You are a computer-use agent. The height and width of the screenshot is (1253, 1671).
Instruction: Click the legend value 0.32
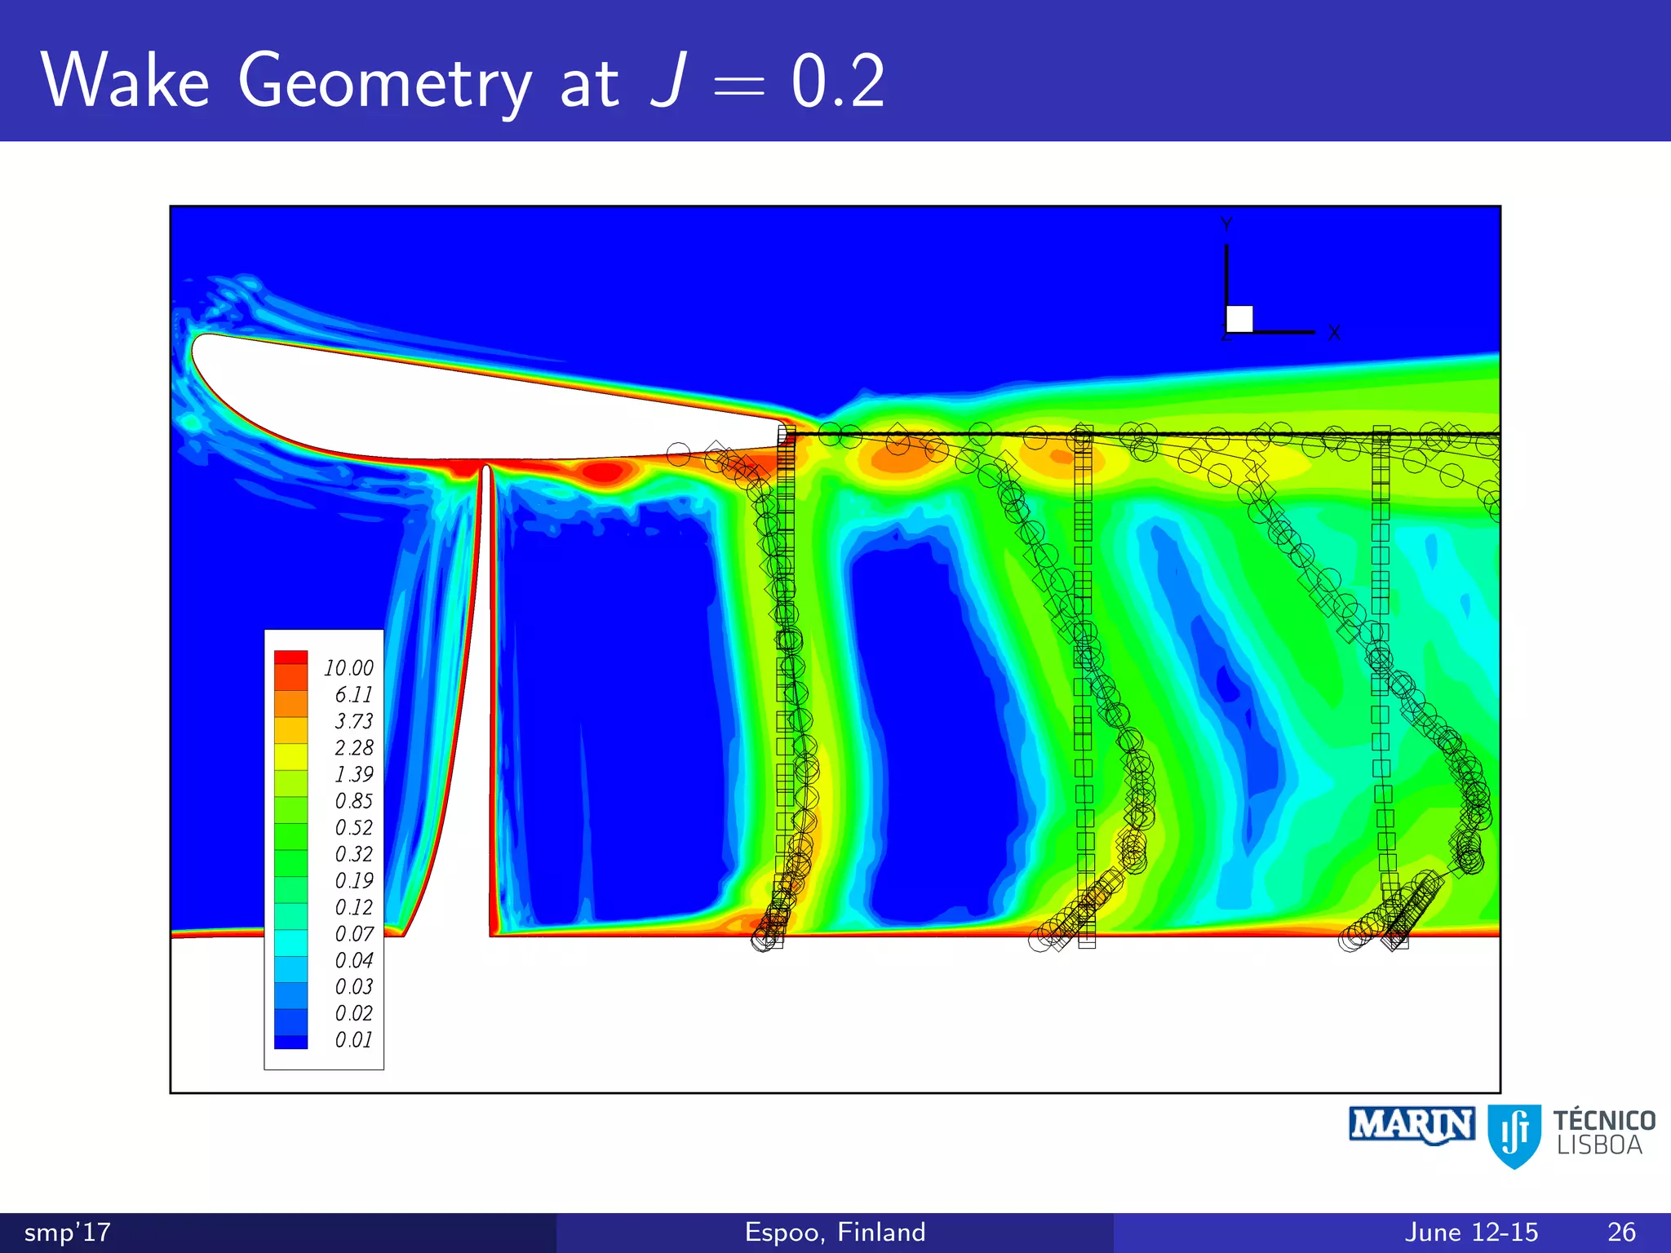coord(353,854)
